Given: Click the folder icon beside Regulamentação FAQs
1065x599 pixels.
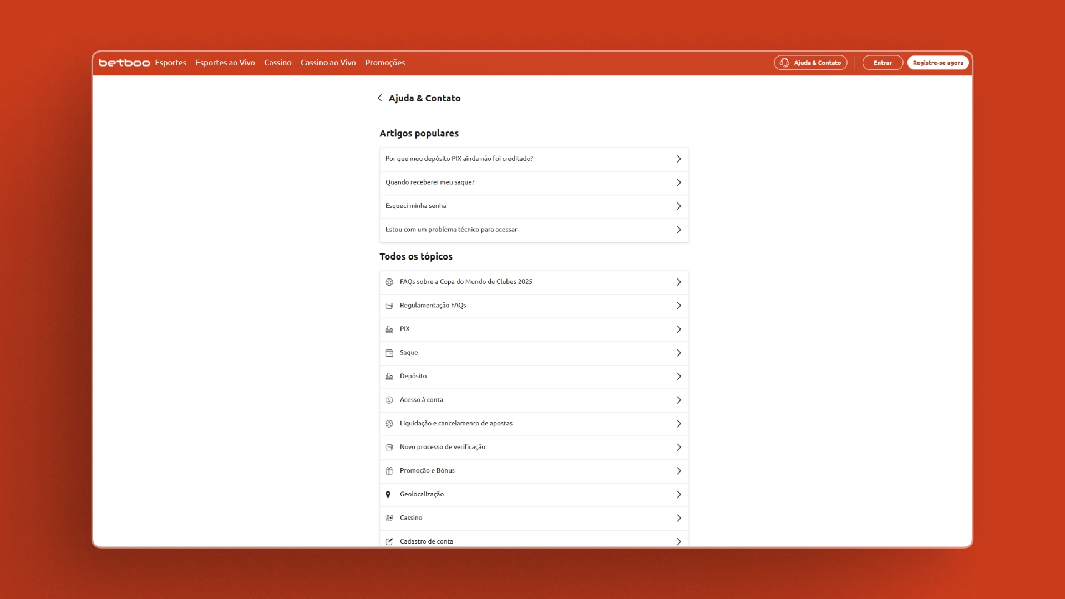Looking at the screenshot, I should (x=390, y=305).
